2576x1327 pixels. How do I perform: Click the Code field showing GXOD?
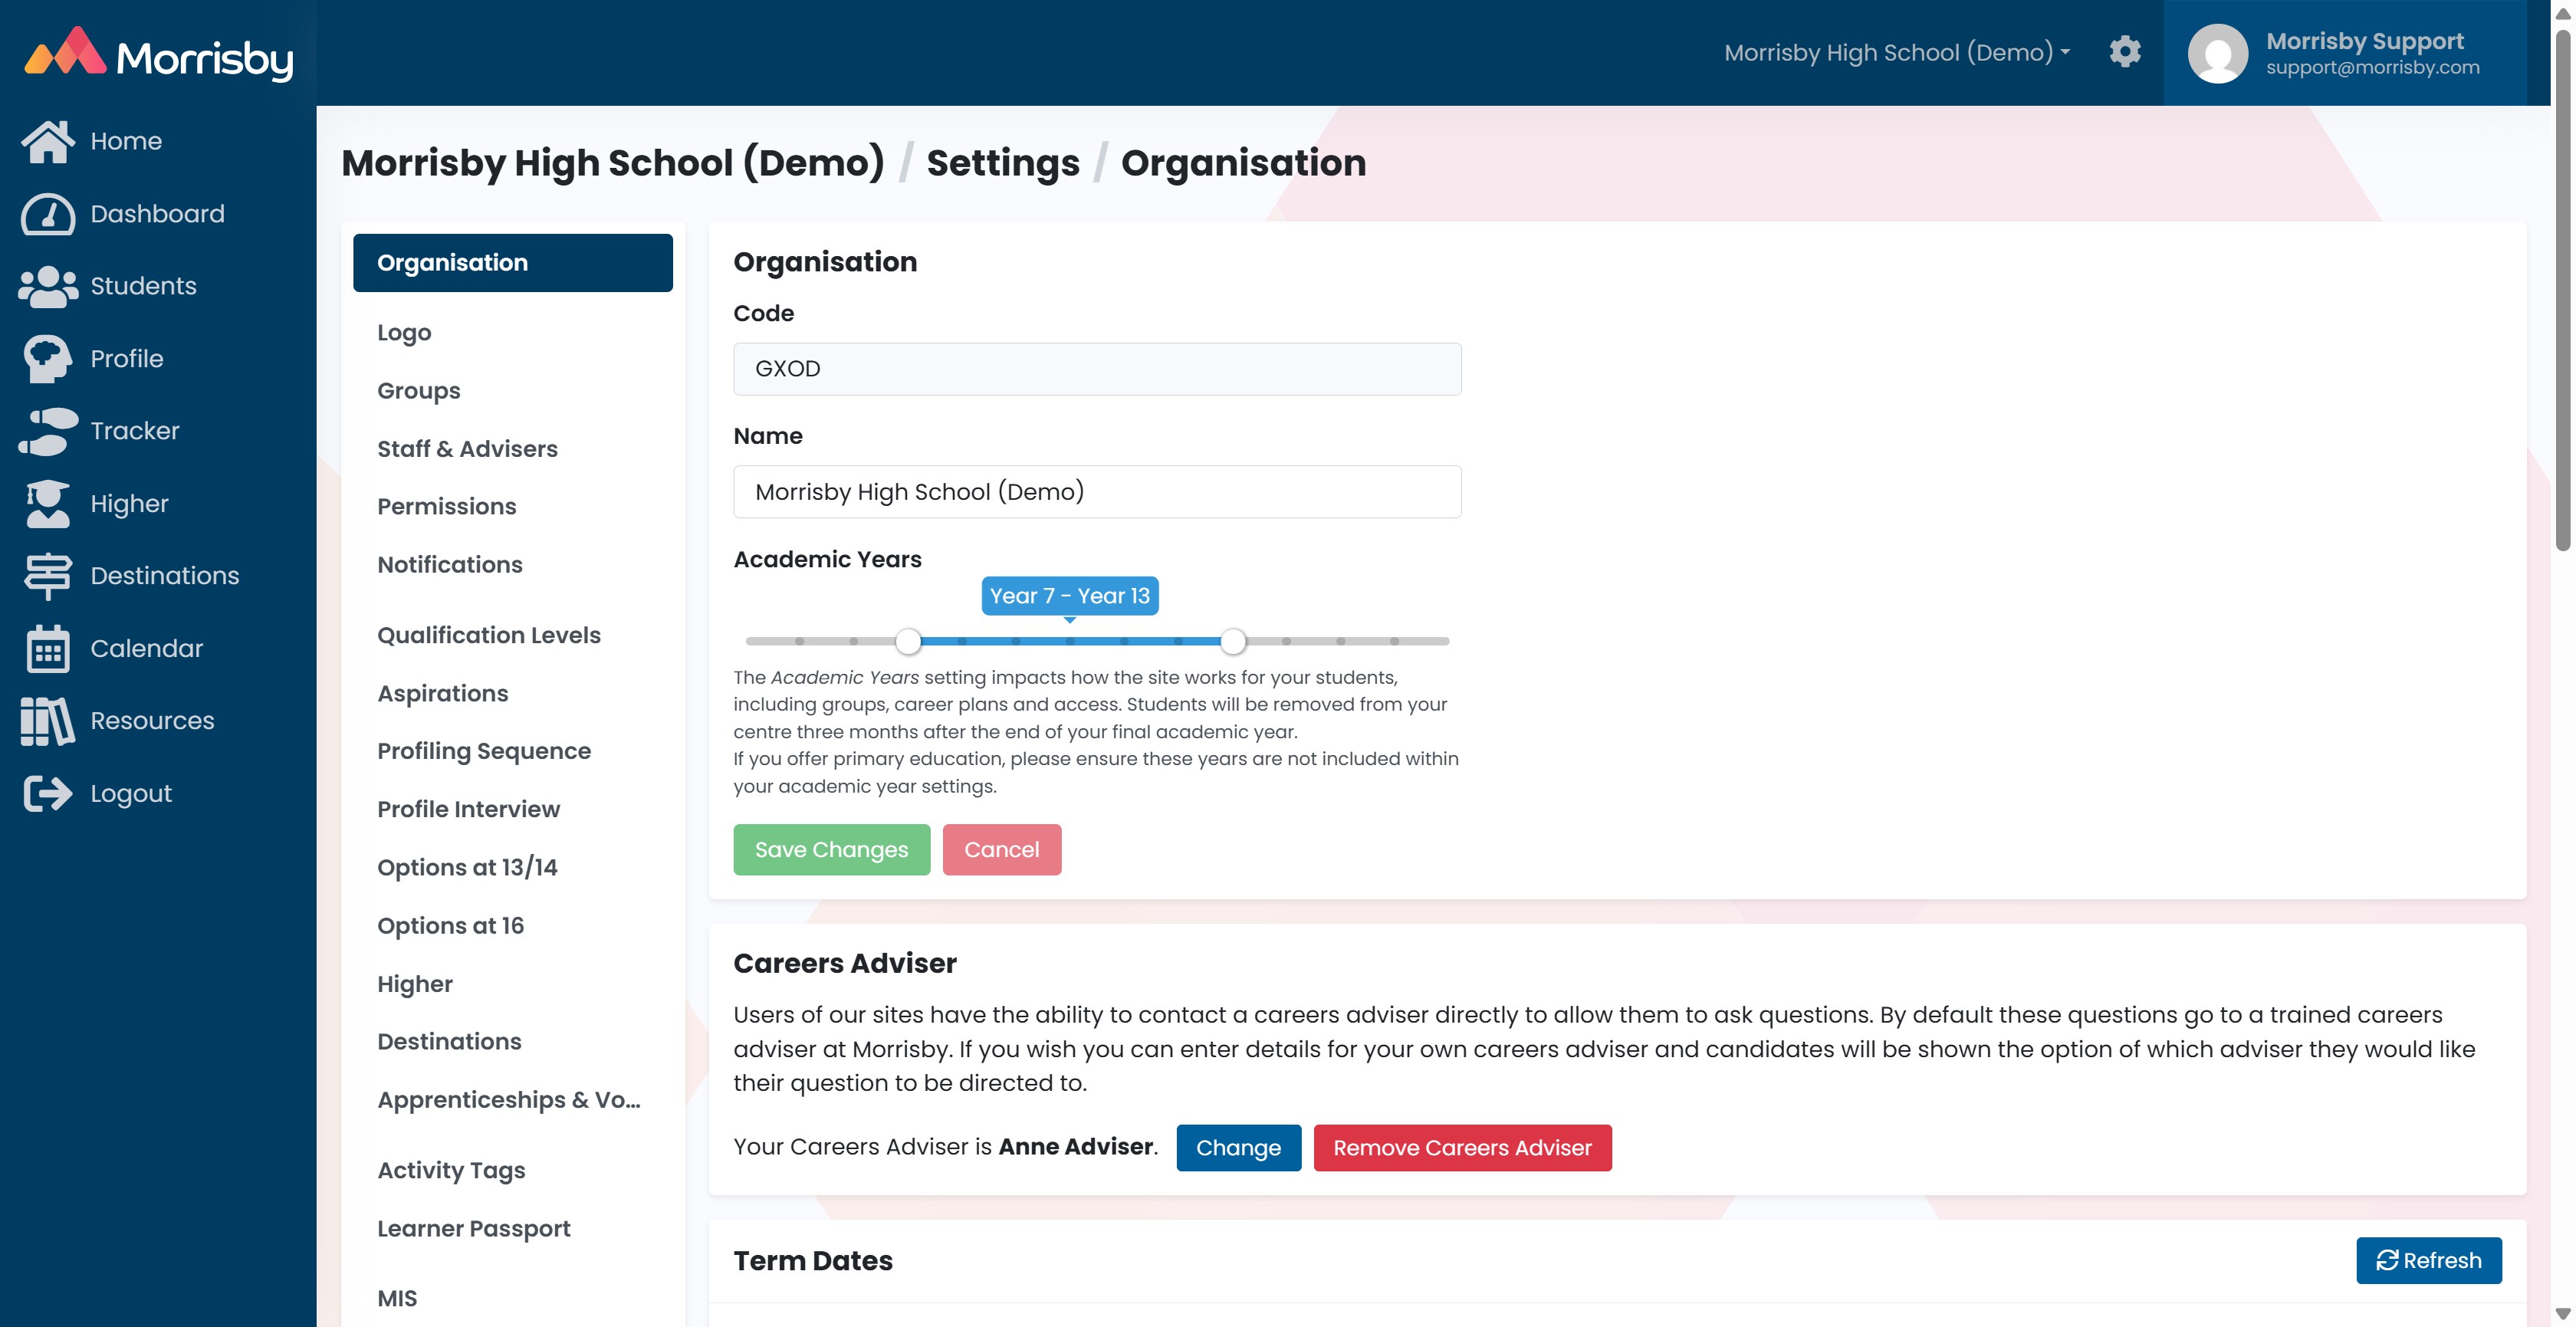[x=1097, y=369]
